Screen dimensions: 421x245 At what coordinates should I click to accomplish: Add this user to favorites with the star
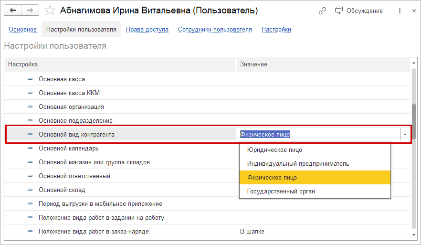[50, 10]
